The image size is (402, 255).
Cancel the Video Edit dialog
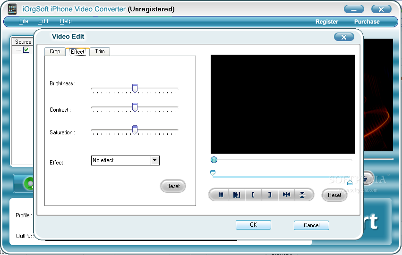tap(311, 225)
